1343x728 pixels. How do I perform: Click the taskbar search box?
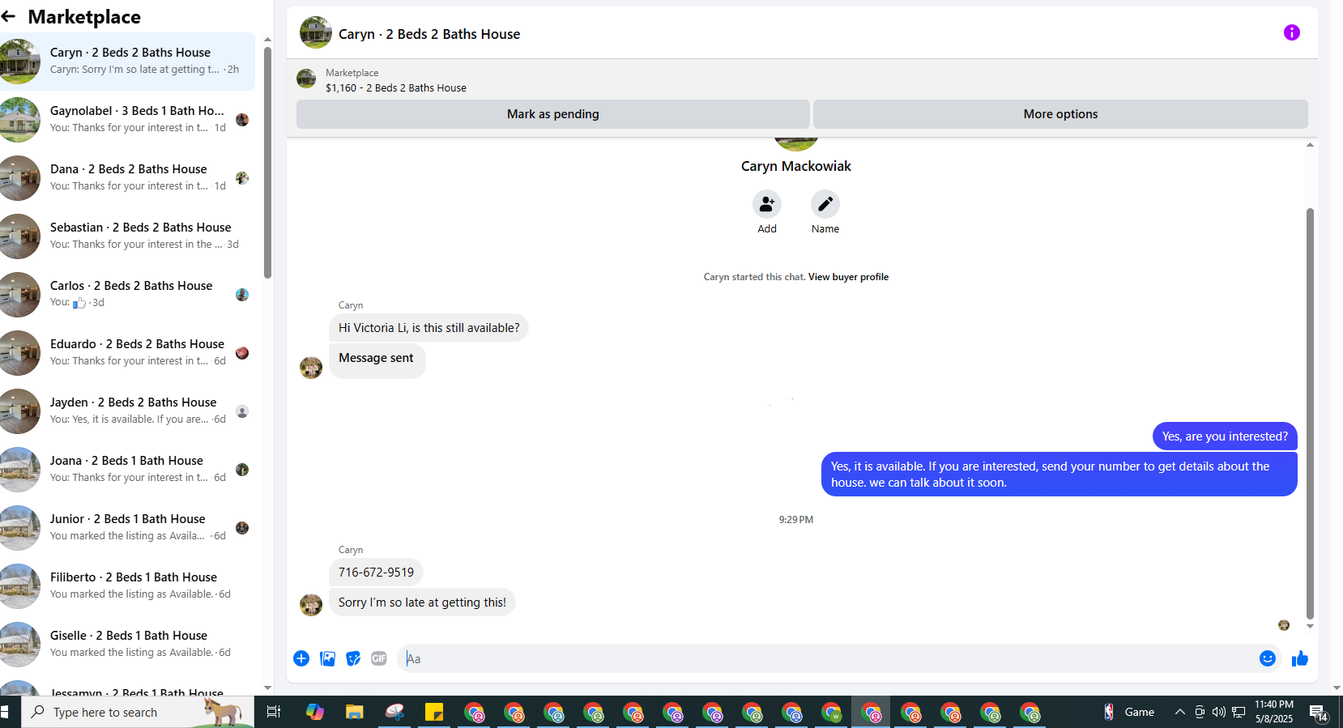pyautogui.click(x=138, y=712)
